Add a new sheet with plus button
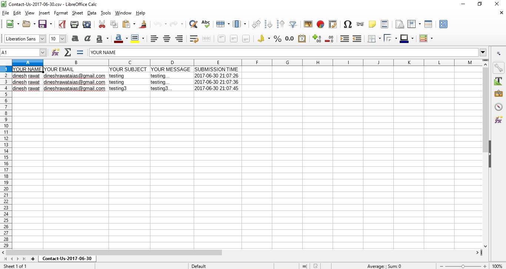 point(33,259)
